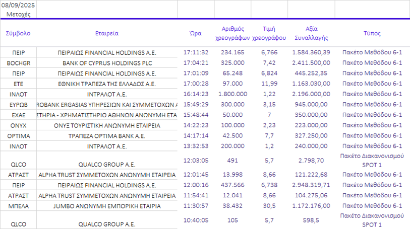Click the Σύμβολο column header
The height and width of the screenshot is (229, 410).
coord(18,33)
